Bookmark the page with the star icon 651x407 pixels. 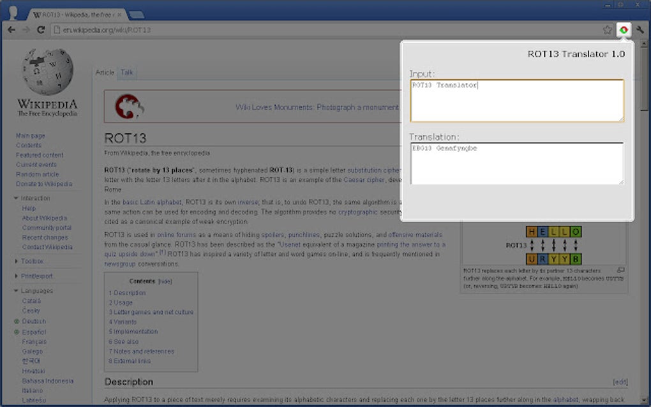608,29
